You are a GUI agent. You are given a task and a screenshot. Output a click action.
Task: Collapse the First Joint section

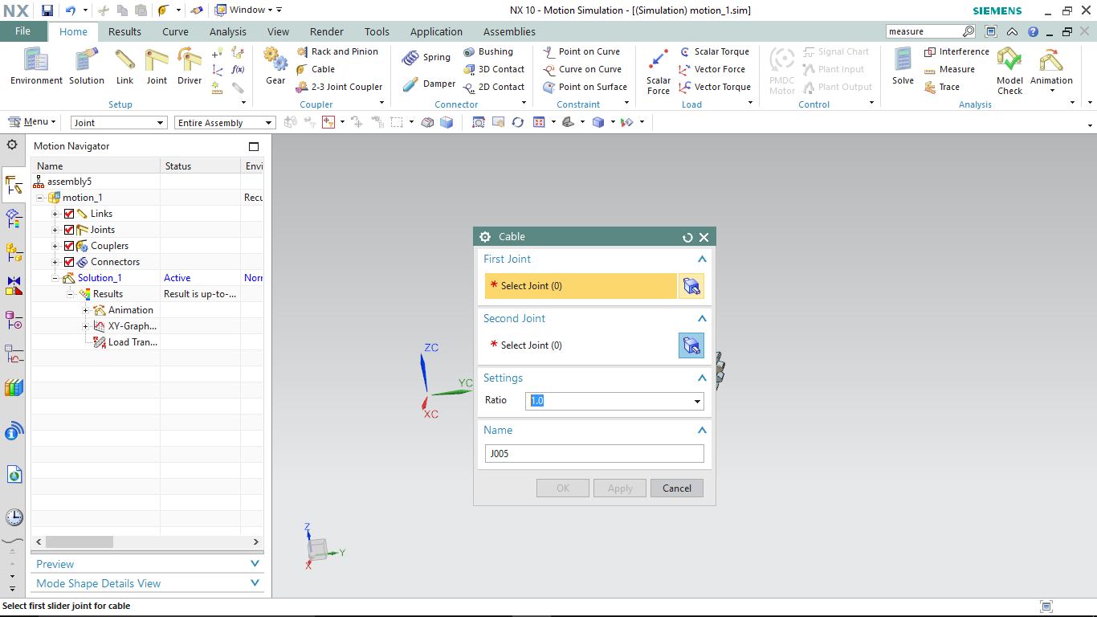pos(702,259)
